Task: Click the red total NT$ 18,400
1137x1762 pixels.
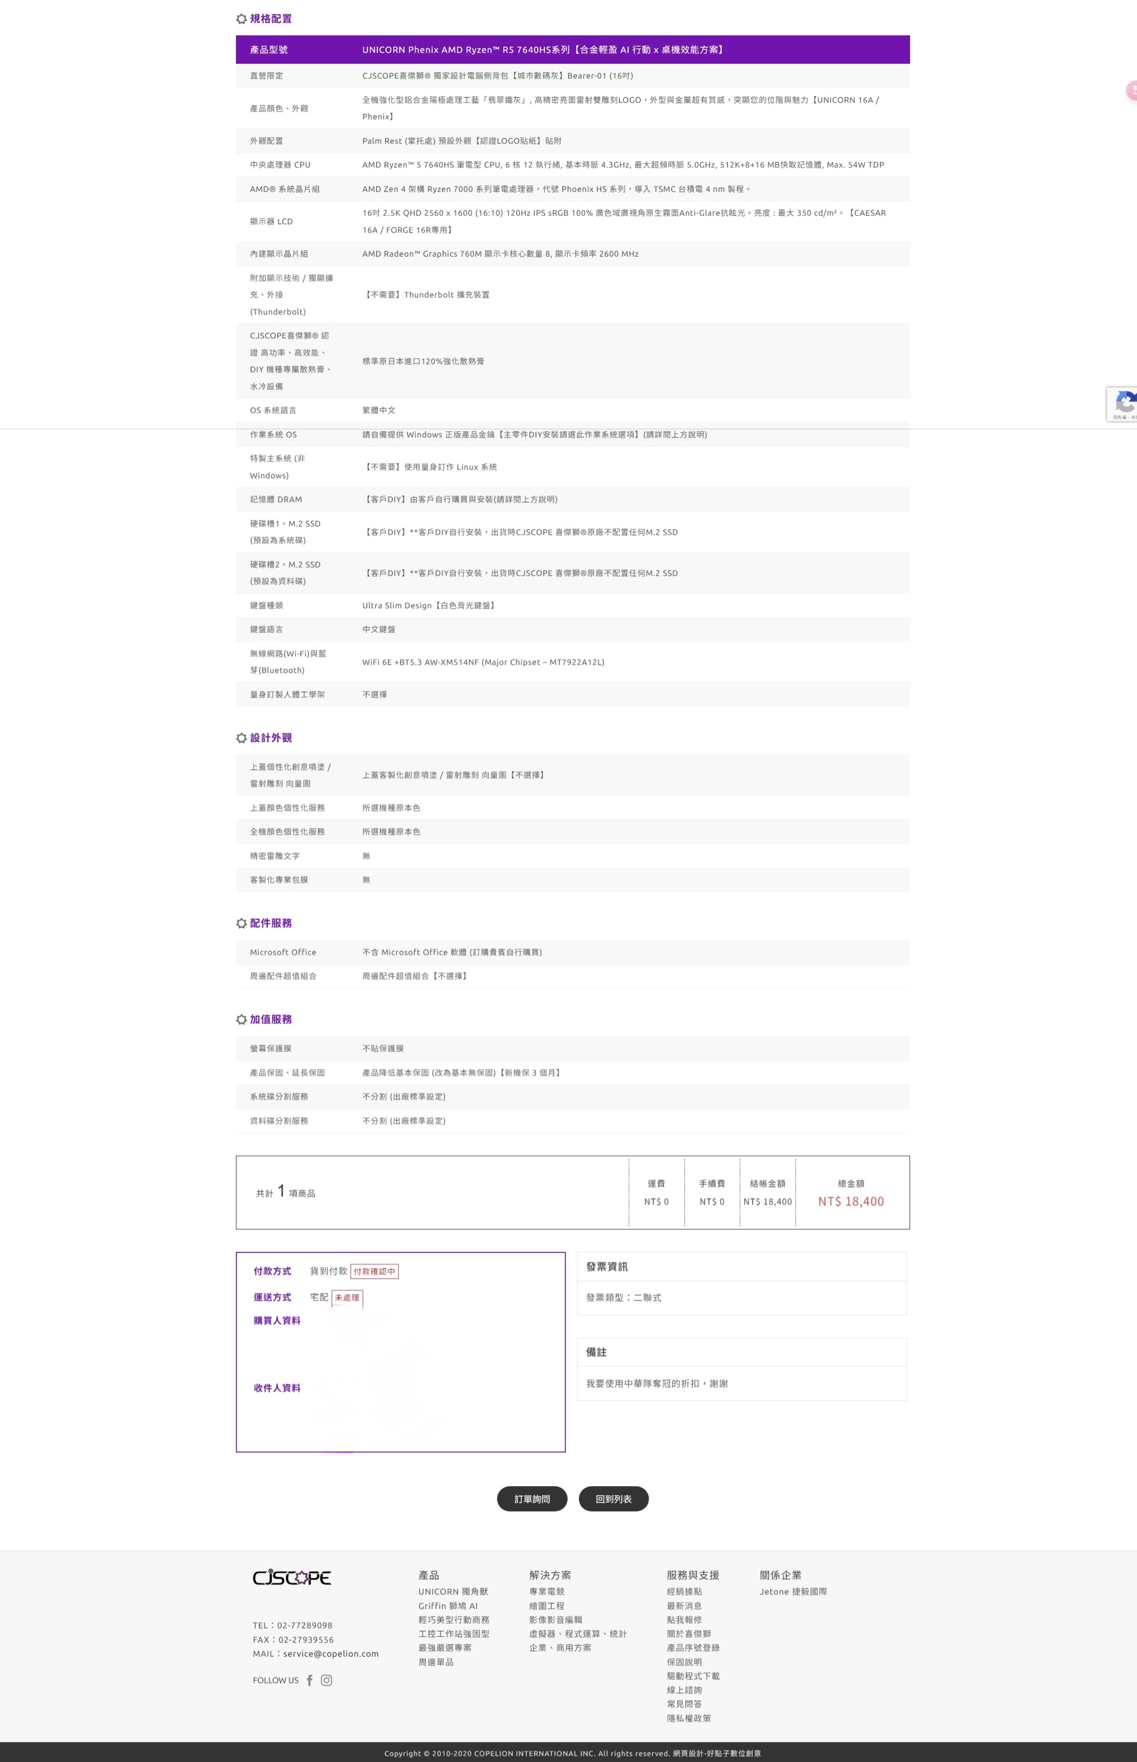Action: pos(851,1201)
